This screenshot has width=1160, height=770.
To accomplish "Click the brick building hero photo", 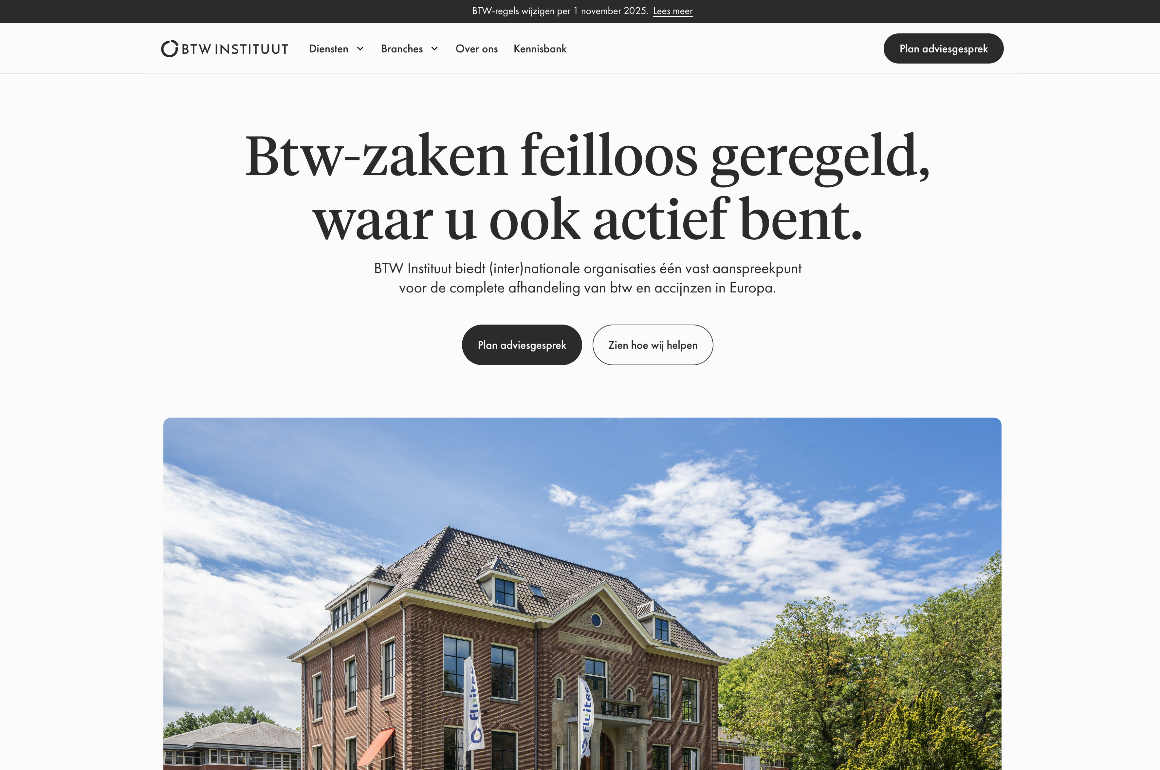I will tap(582, 594).
